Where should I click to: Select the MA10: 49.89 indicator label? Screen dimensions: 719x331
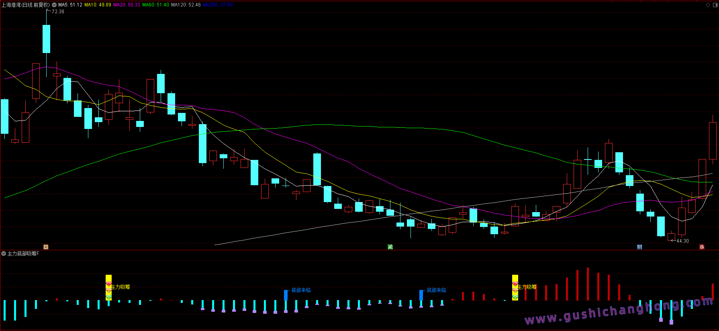point(98,5)
